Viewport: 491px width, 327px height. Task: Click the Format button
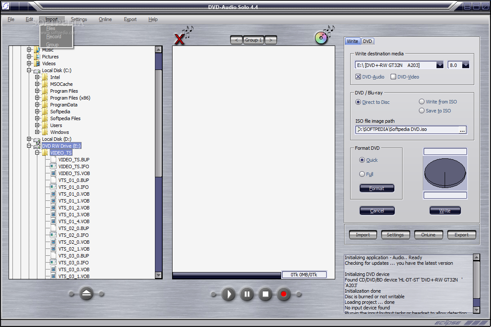377,188
